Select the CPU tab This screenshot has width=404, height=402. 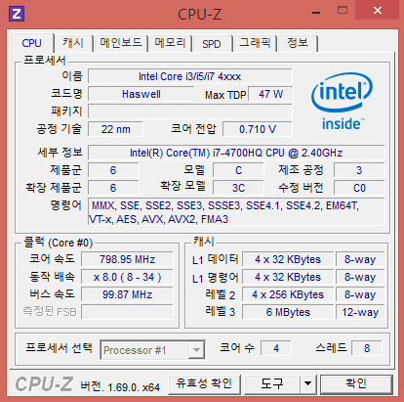(x=32, y=43)
